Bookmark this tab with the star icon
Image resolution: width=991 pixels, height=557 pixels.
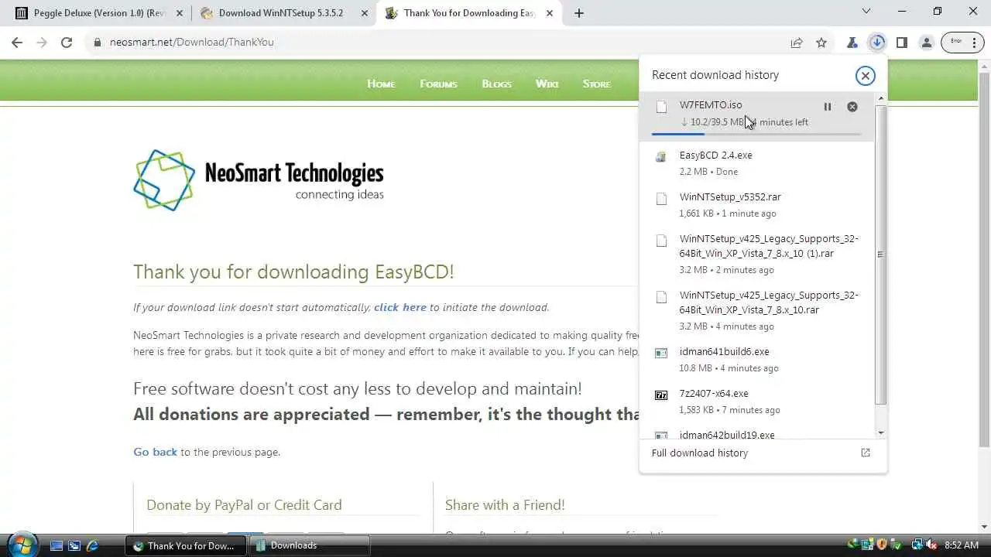coord(821,43)
